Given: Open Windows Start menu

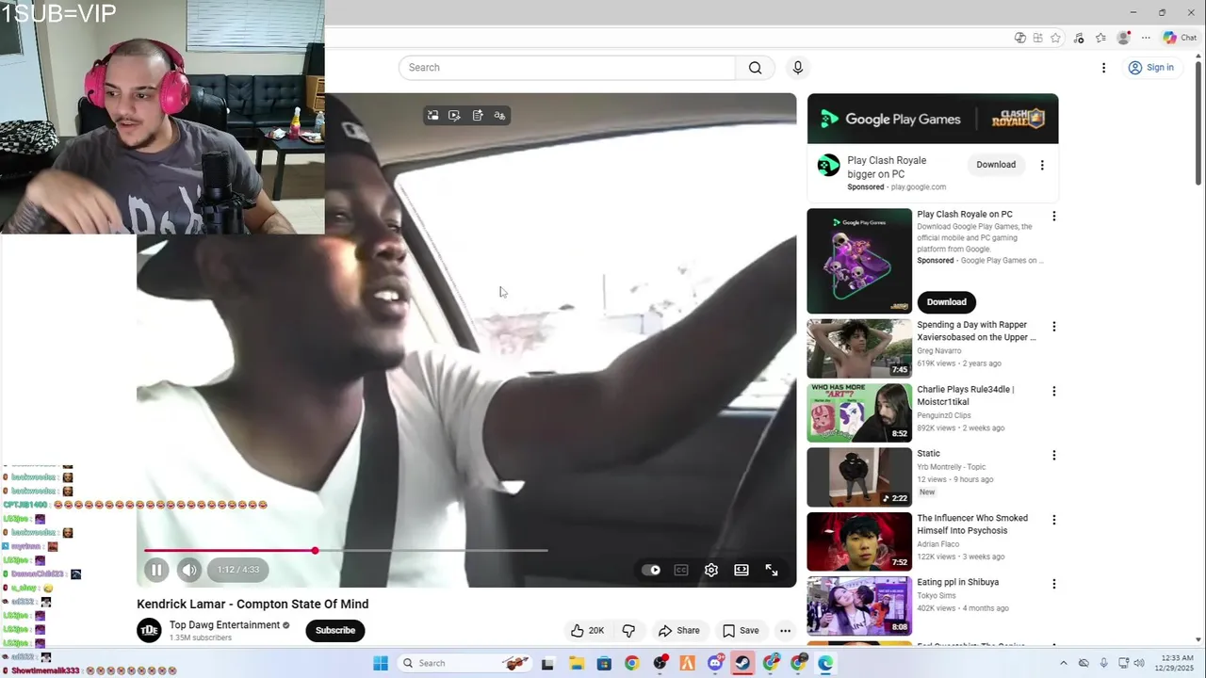Looking at the screenshot, I should tap(380, 663).
